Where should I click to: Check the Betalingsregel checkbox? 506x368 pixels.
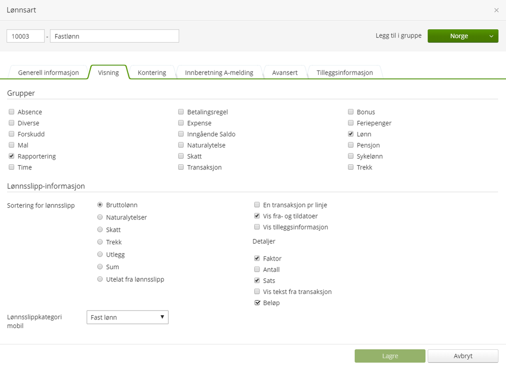coord(181,112)
